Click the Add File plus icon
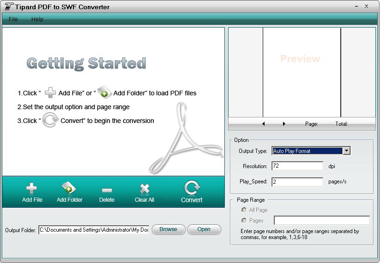This screenshot has width=380, height=263. tap(32, 188)
